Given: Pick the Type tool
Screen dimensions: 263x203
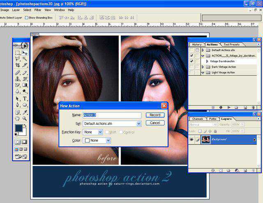Looking at the screenshot, I should [x=25, y=99].
